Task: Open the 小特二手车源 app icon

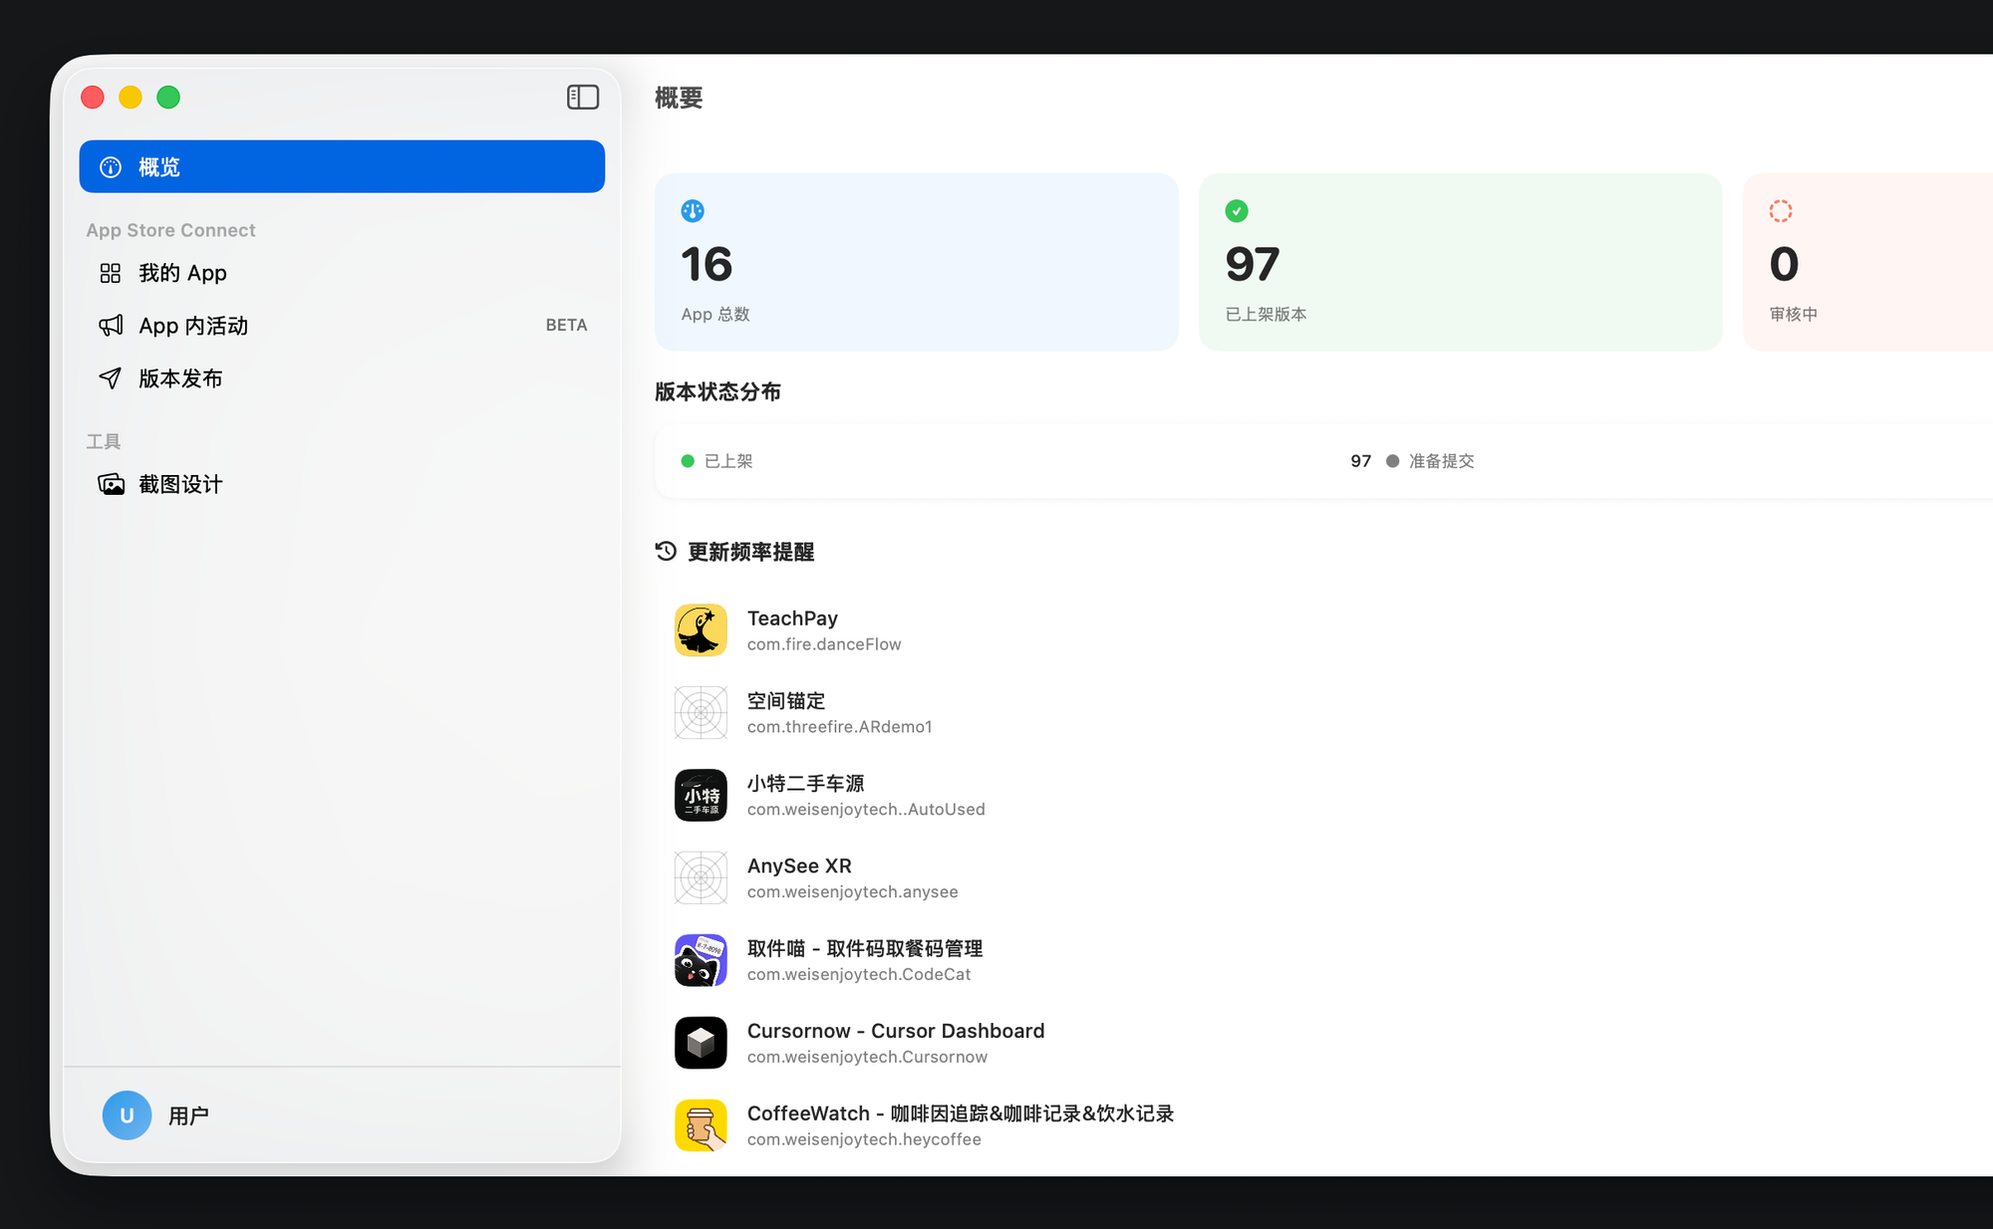Action: pos(701,795)
